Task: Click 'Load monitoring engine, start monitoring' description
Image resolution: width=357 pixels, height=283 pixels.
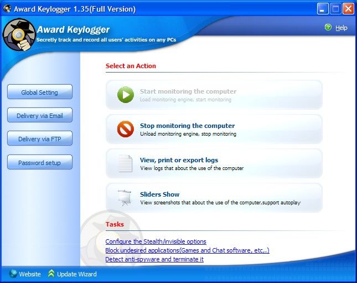Action: pos(185,100)
